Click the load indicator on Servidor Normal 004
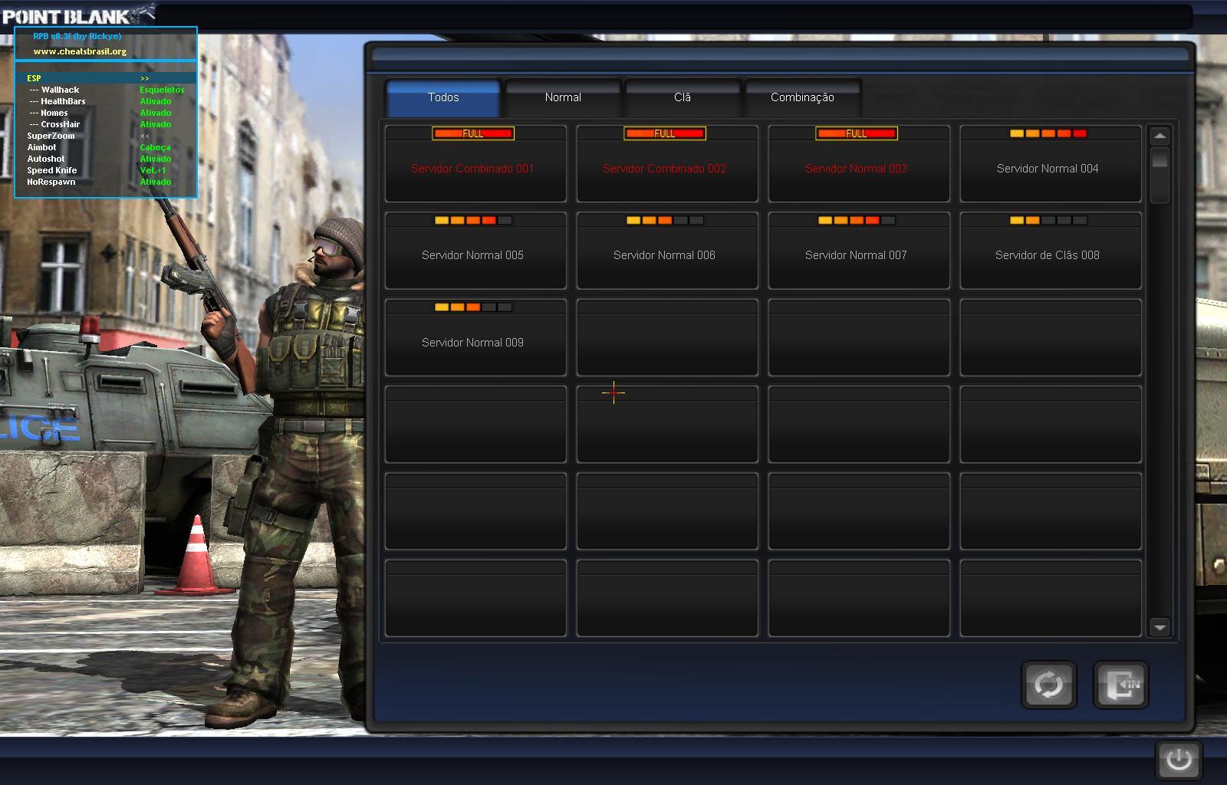 (1048, 133)
